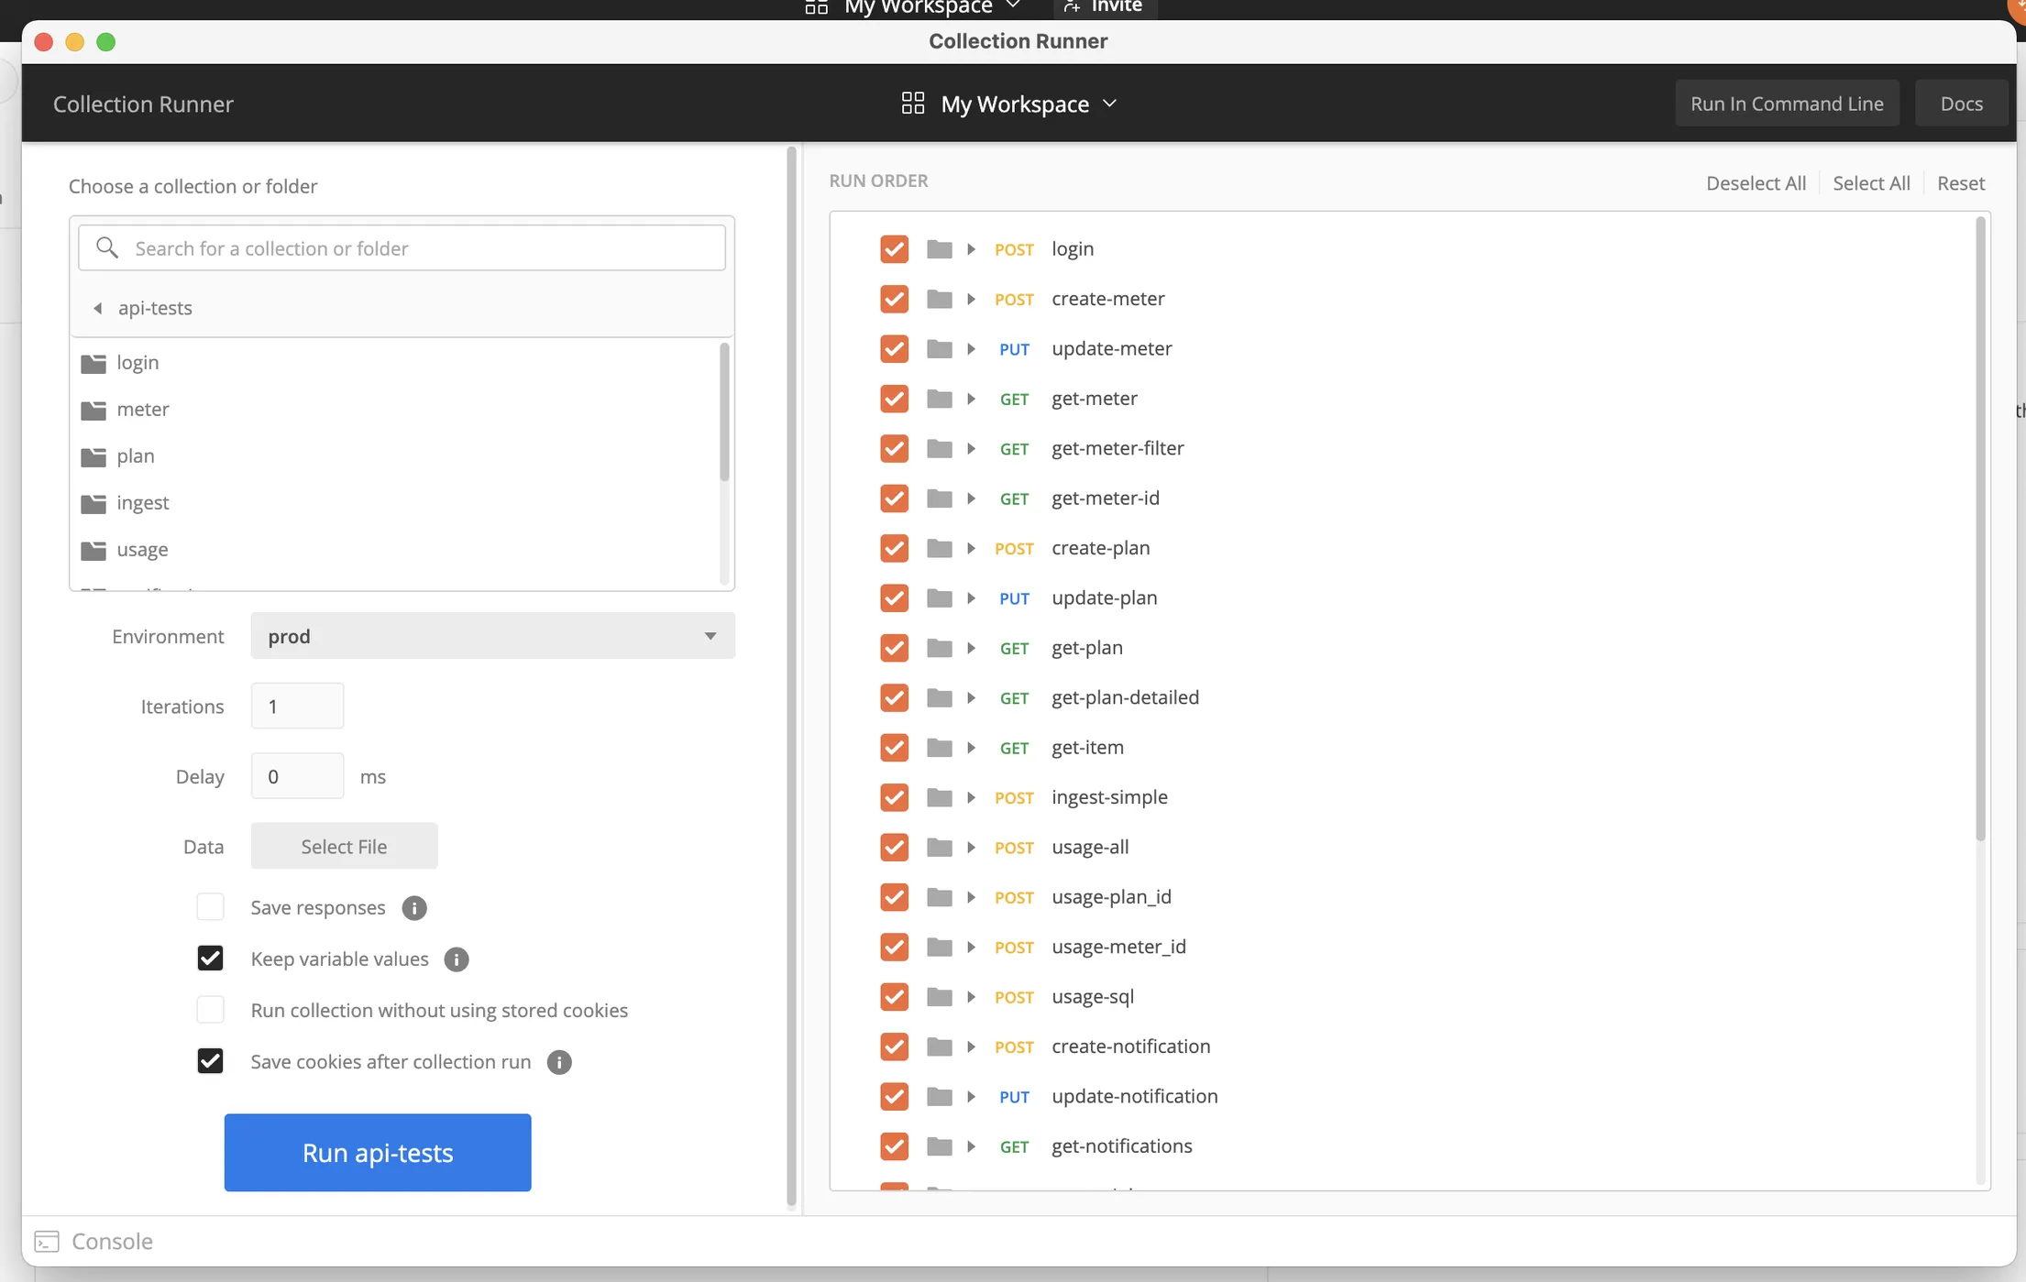Uncheck the login request in run order
Screen dimensions: 2026x1282
tap(894, 249)
